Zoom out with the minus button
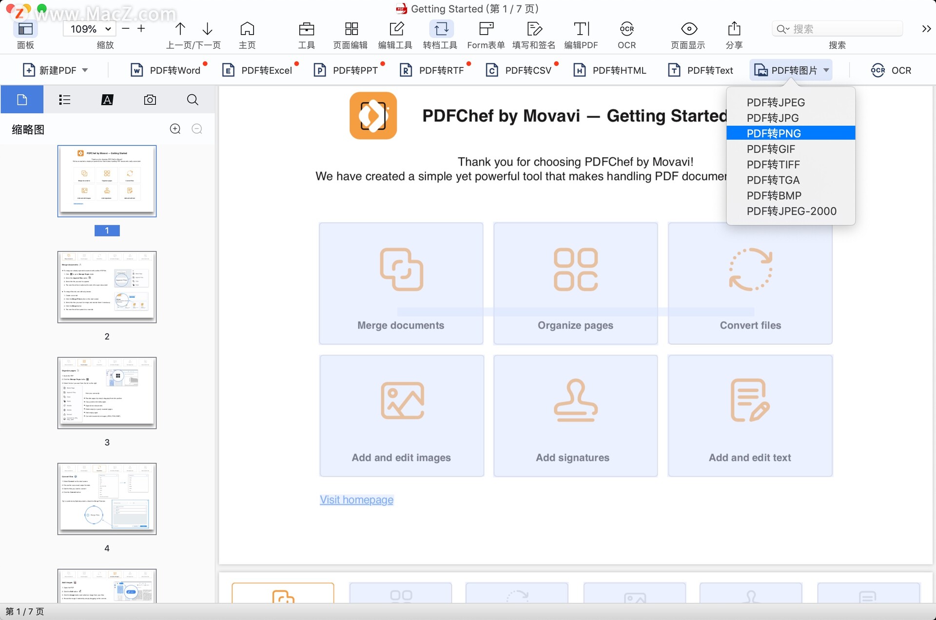The image size is (936, 620). click(x=126, y=29)
